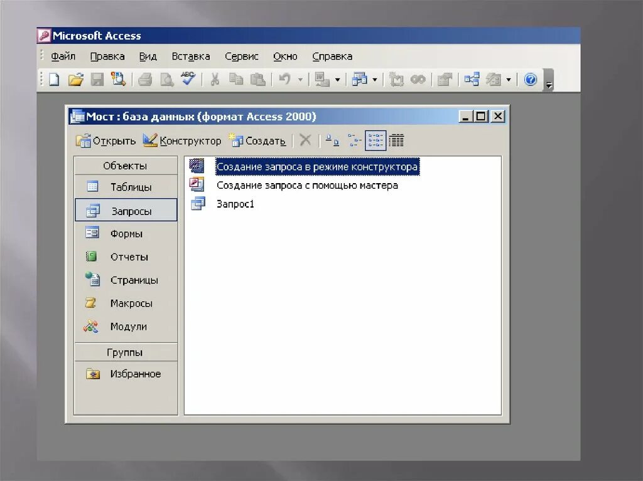The height and width of the screenshot is (481, 643).
Task: Click the Relationships diagram icon
Action: [x=472, y=79]
